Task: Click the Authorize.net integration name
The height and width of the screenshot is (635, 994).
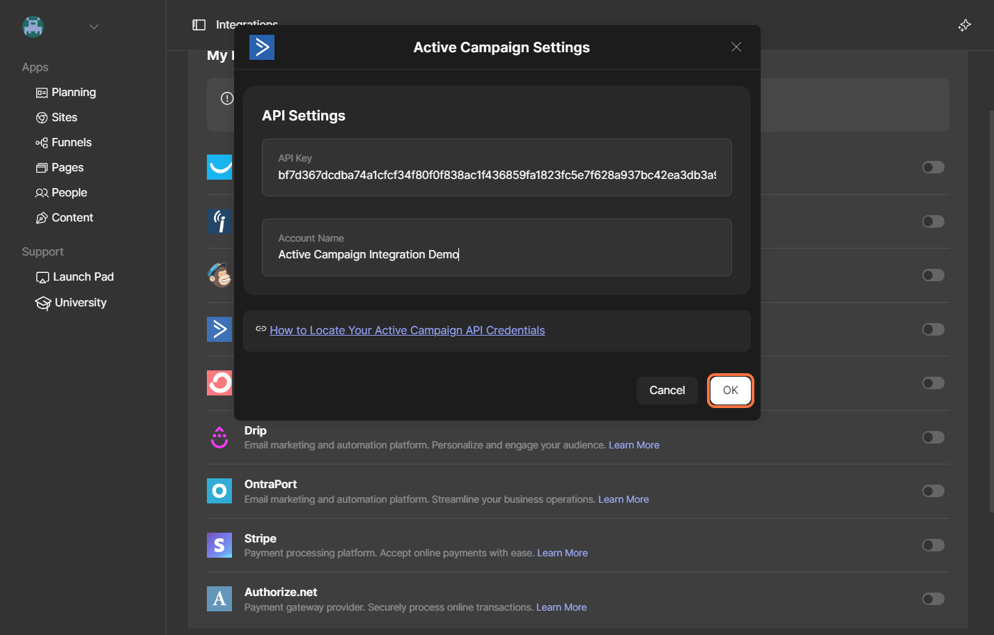Action: coord(281,592)
